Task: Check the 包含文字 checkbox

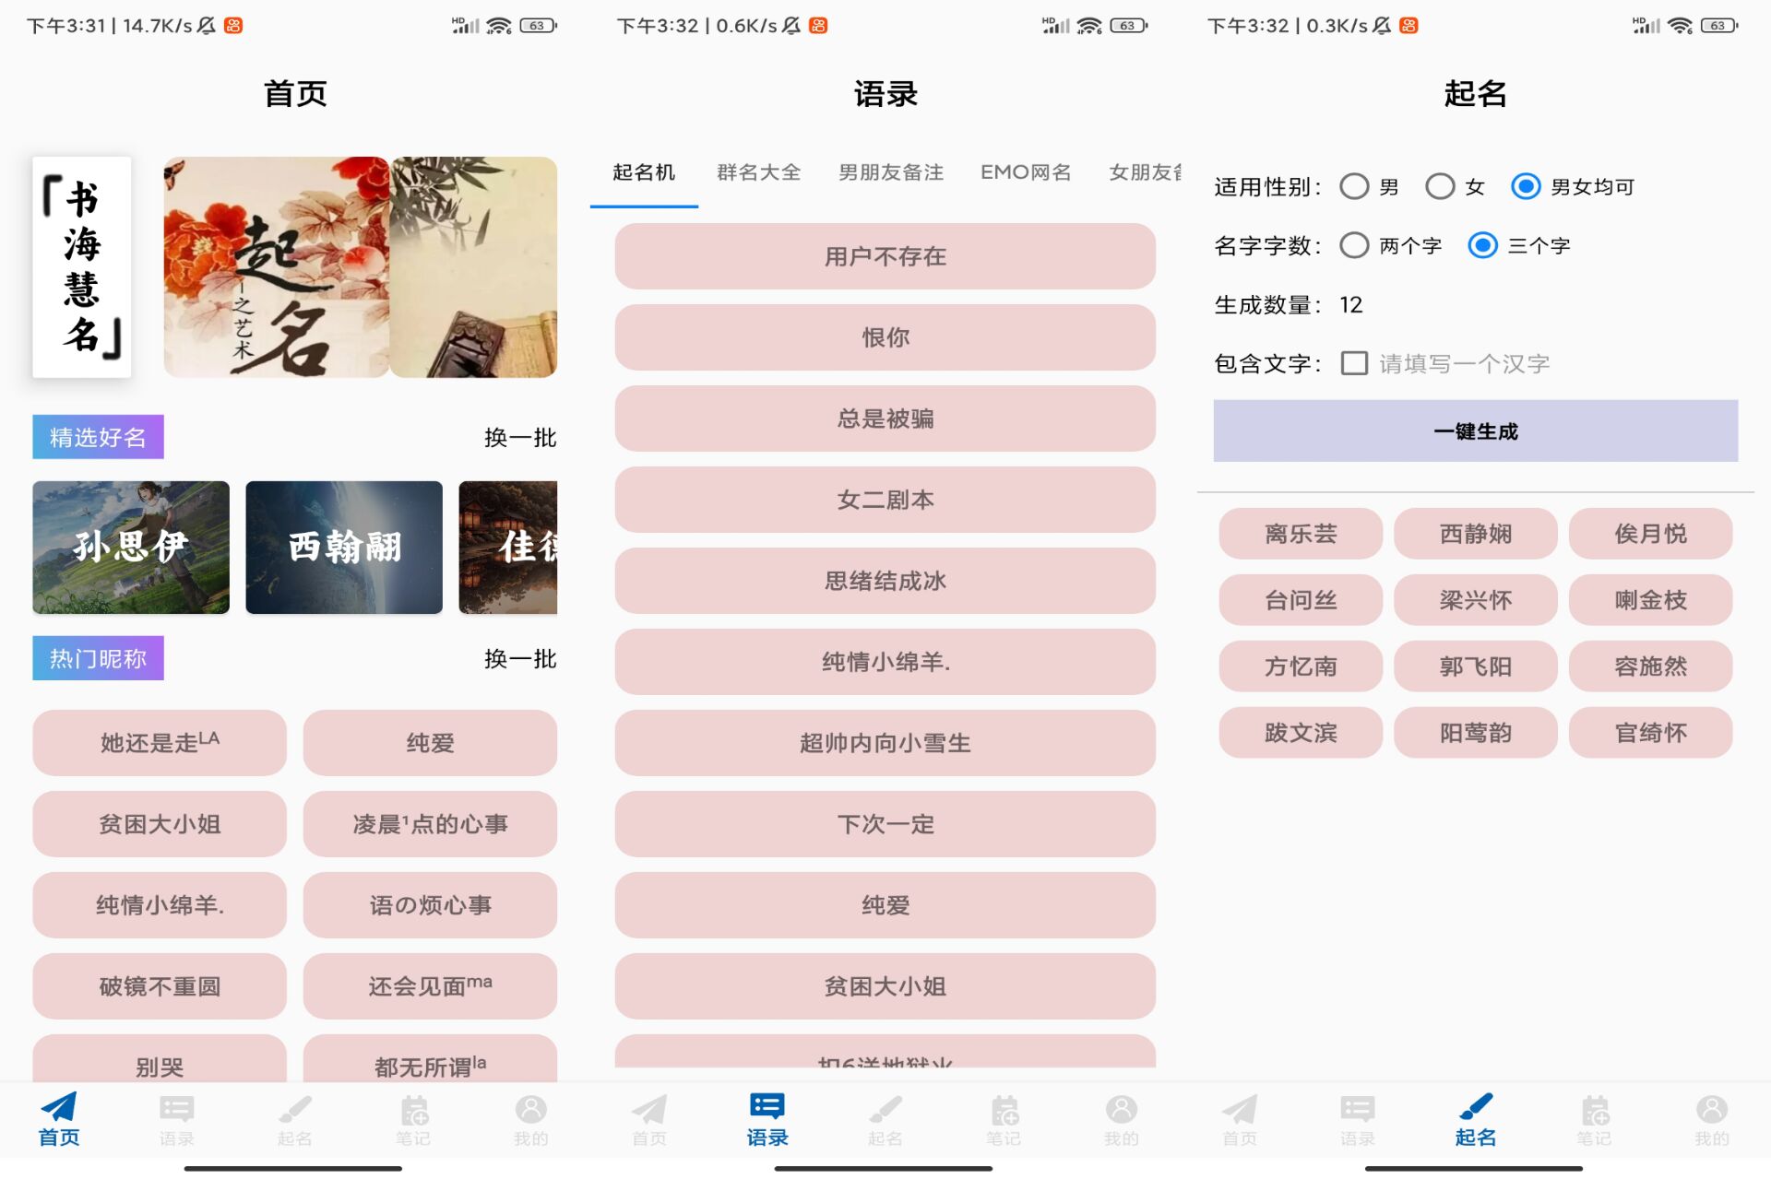Action: [1354, 363]
